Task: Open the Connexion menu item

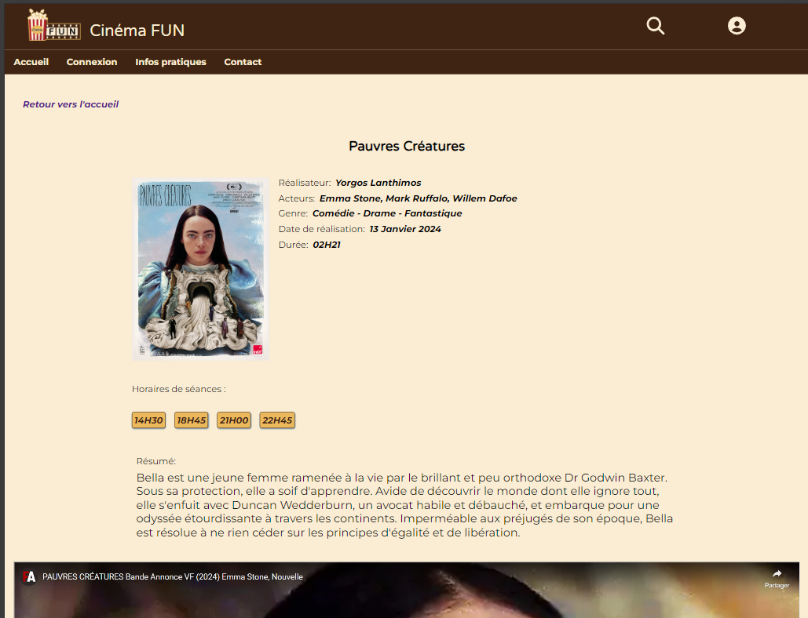Action: point(92,62)
